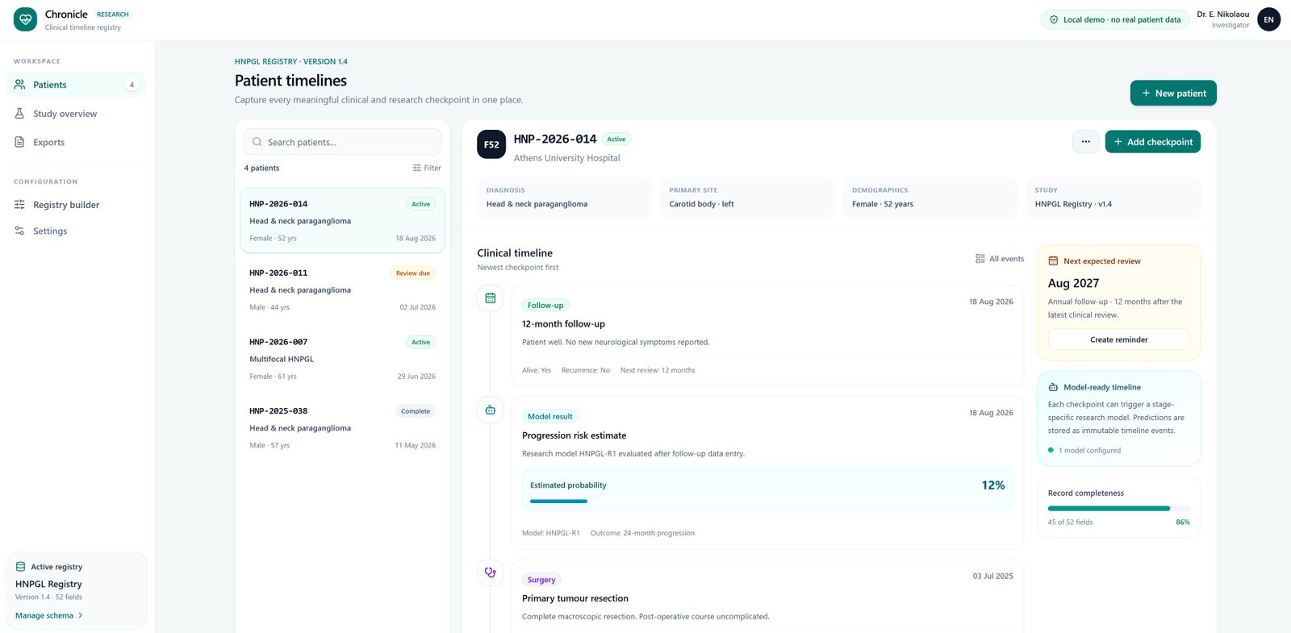Click the robot icon for the Model result checkpoint
This screenshot has height=633, width=1291.
[x=490, y=410]
